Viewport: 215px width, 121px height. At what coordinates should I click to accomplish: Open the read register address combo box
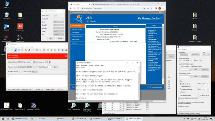185,70
